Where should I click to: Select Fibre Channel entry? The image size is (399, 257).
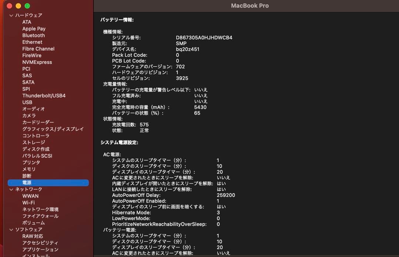[38, 49]
